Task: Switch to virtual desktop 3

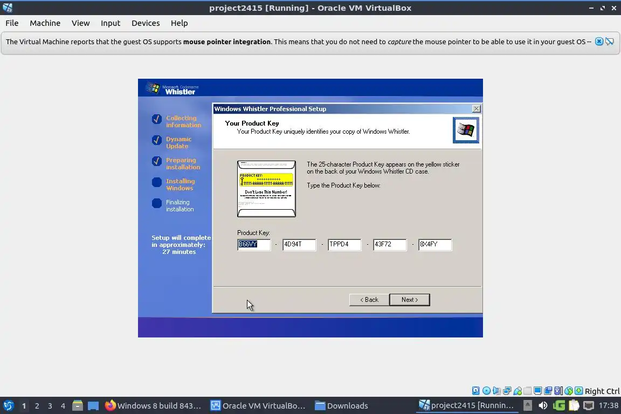Action: tap(50, 406)
